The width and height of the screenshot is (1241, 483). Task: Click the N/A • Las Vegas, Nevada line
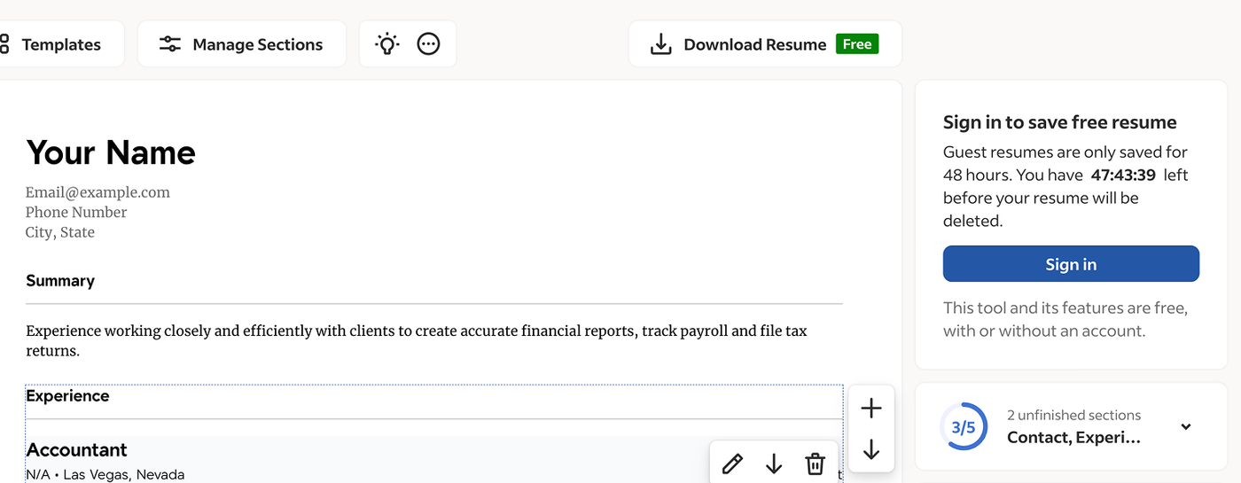point(105,475)
